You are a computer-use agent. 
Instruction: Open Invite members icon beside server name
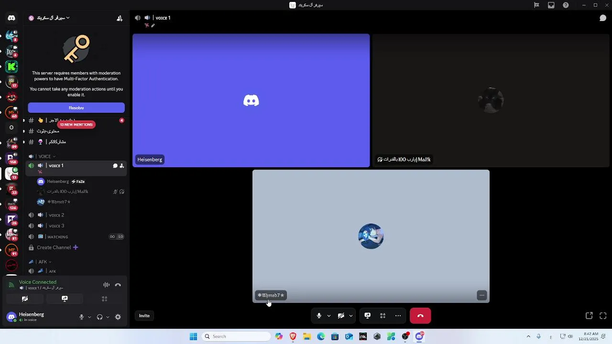pos(120,18)
